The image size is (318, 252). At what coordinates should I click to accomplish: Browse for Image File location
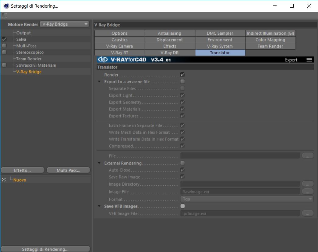[307, 192]
